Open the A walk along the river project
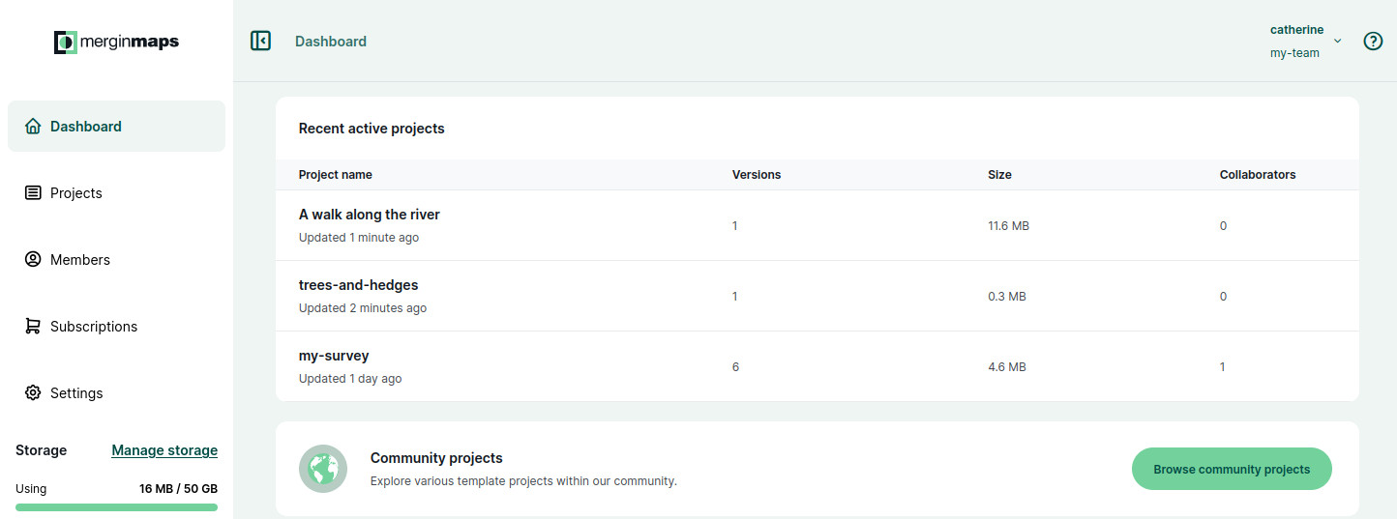Image resolution: width=1397 pixels, height=519 pixels. coord(369,215)
